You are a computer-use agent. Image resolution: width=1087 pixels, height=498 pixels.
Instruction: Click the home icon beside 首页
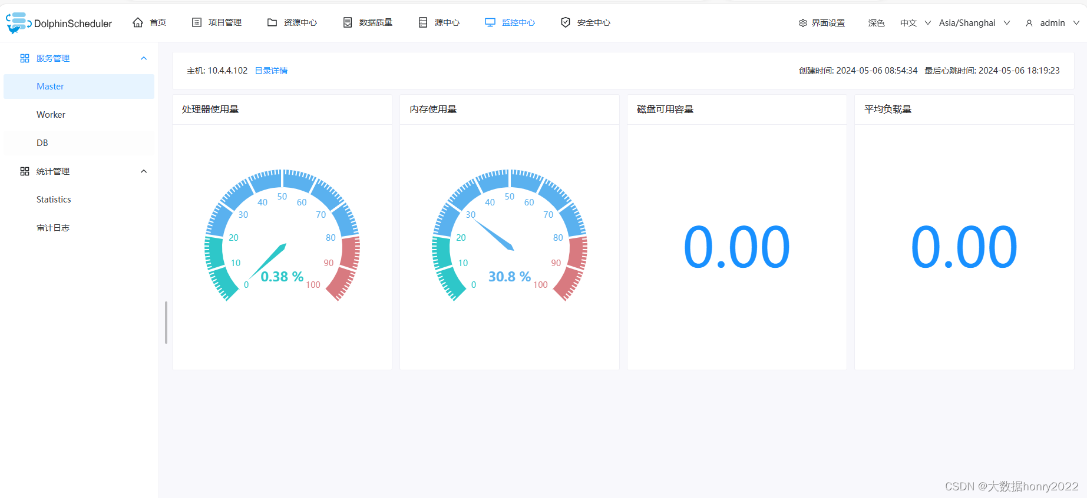pos(138,22)
